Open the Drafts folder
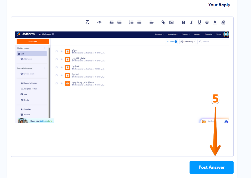The image size is (251, 178). 25,100
